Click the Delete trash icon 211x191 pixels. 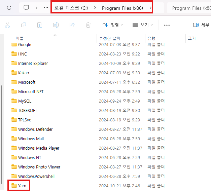pos(88,25)
